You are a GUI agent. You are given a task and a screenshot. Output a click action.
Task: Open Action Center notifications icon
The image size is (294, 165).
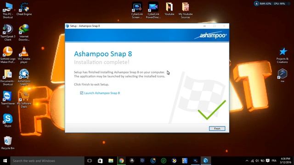point(268,161)
